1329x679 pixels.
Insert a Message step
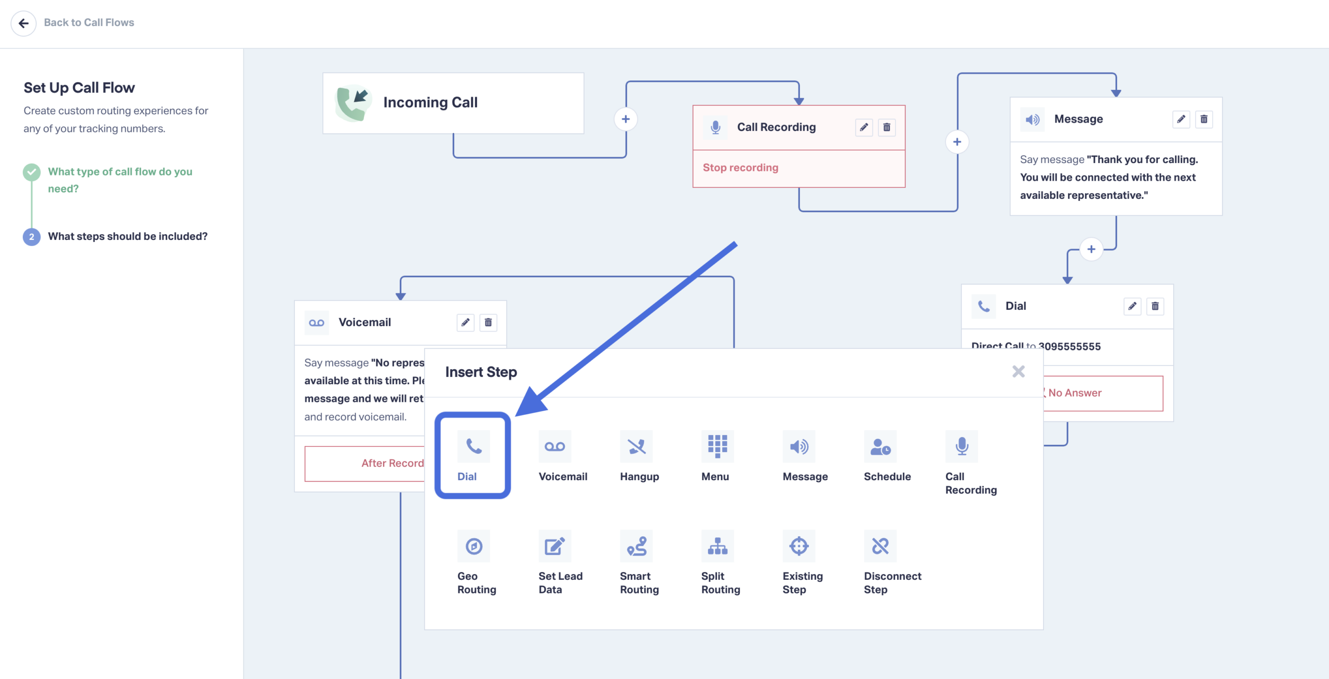(x=805, y=456)
